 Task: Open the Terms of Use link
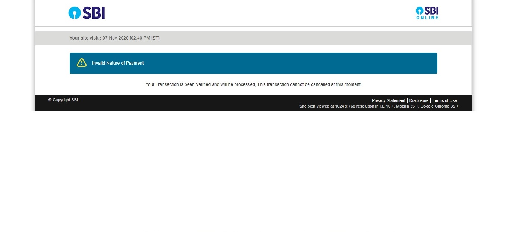click(x=444, y=100)
